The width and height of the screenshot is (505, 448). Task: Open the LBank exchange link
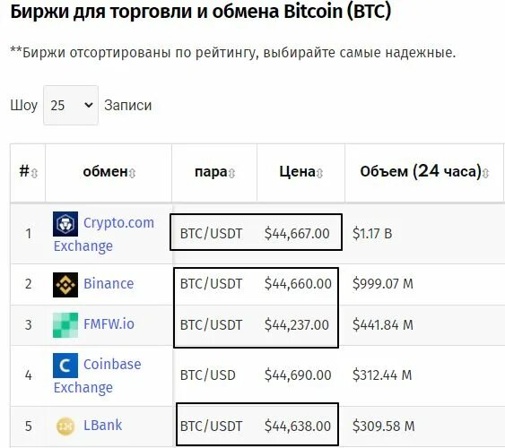[103, 426]
